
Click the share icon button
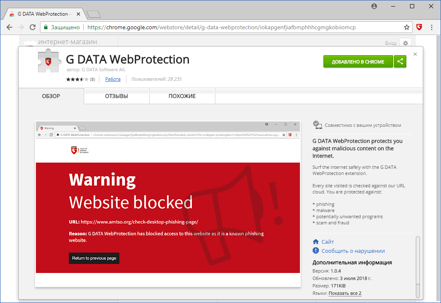pos(400,62)
